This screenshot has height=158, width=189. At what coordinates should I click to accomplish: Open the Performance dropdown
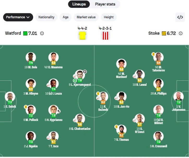(18, 17)
